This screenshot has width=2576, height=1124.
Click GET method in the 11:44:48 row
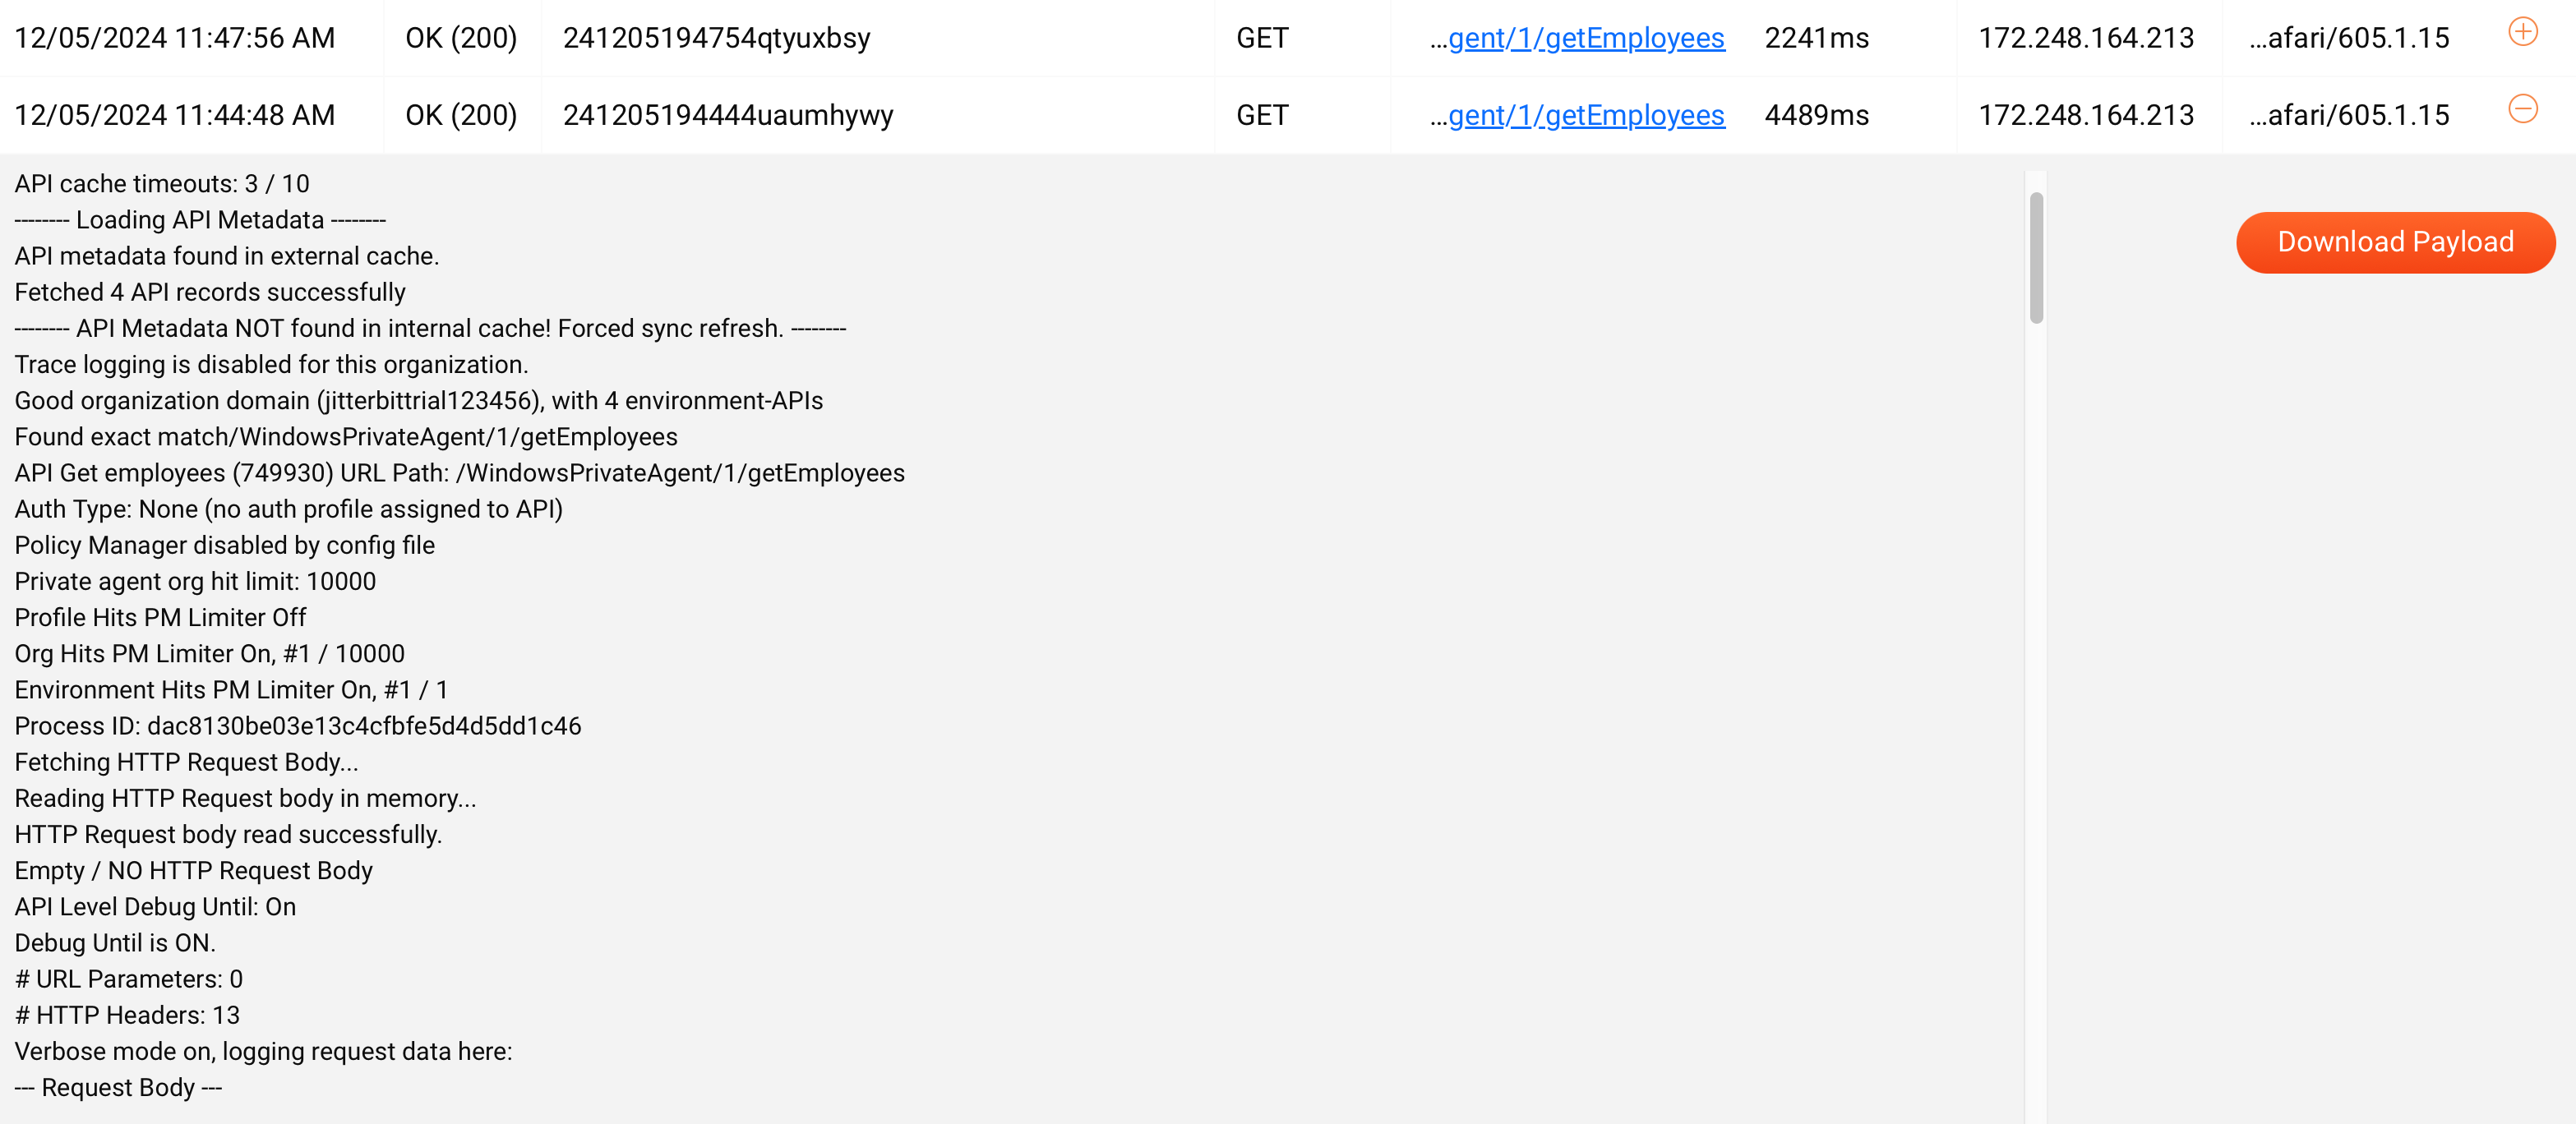1262,115
